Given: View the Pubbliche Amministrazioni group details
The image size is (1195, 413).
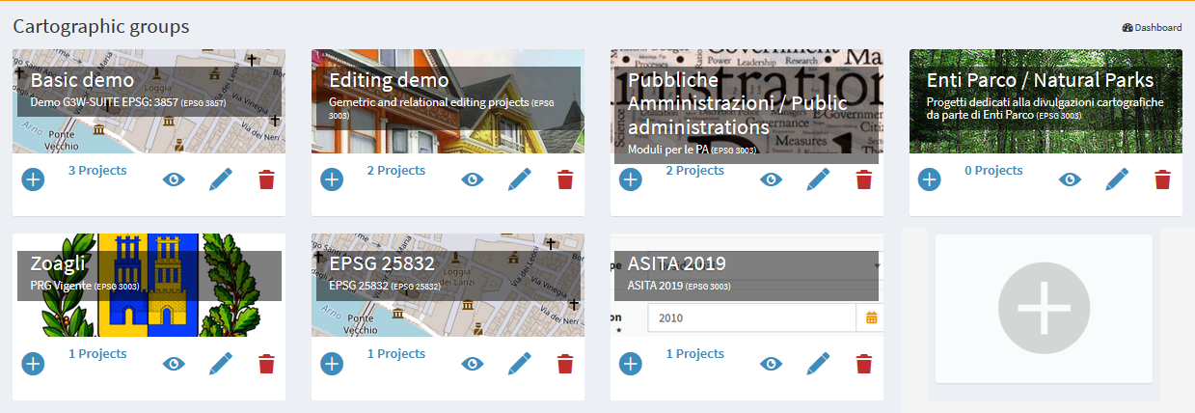Looking at the screenshot, I should [x=772, y=179].
